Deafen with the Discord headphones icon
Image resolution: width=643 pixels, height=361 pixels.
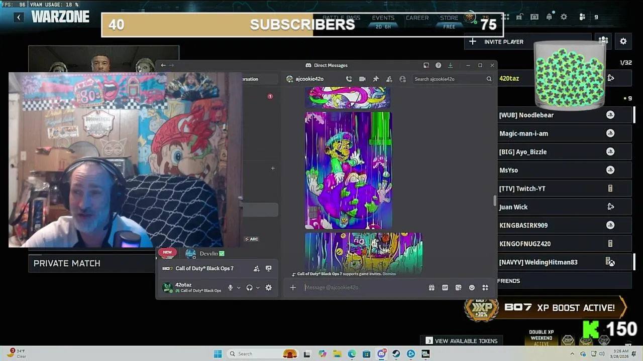click(x=249, y=287)
